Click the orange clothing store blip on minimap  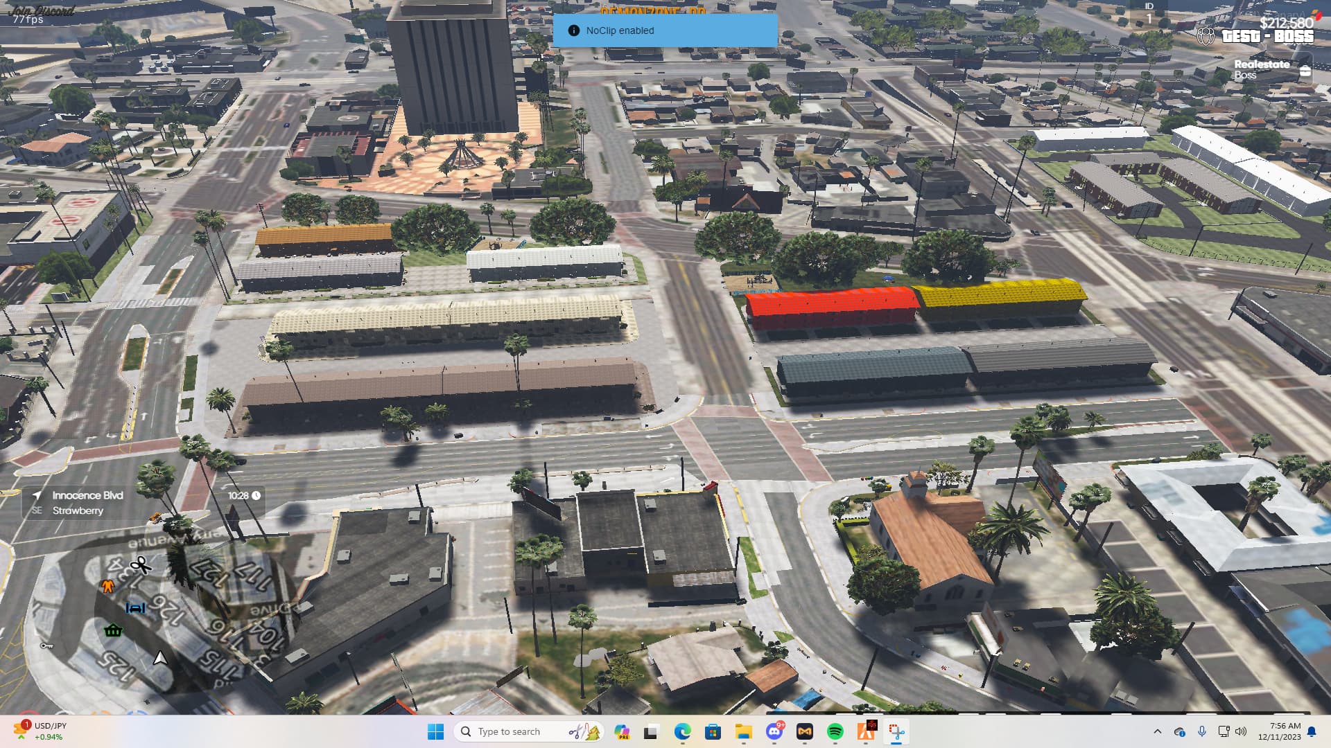coord(108,587)
